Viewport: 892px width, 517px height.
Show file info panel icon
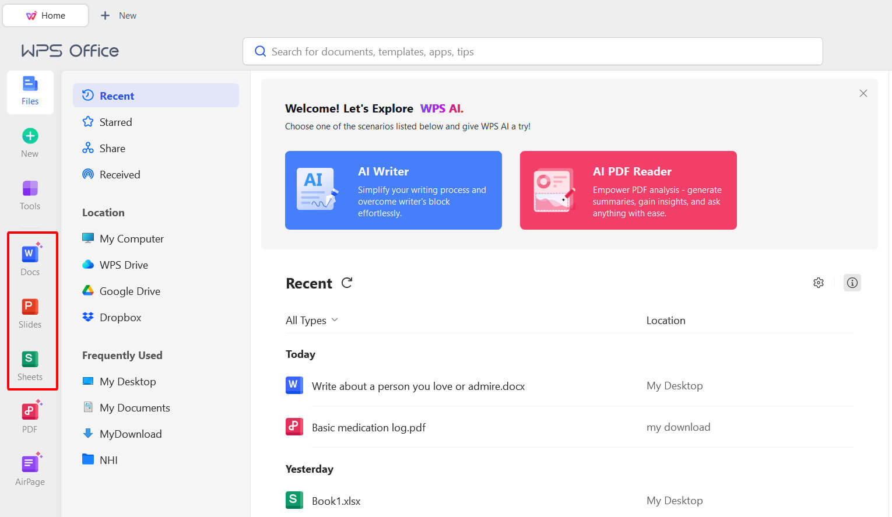tap(852, 283)
